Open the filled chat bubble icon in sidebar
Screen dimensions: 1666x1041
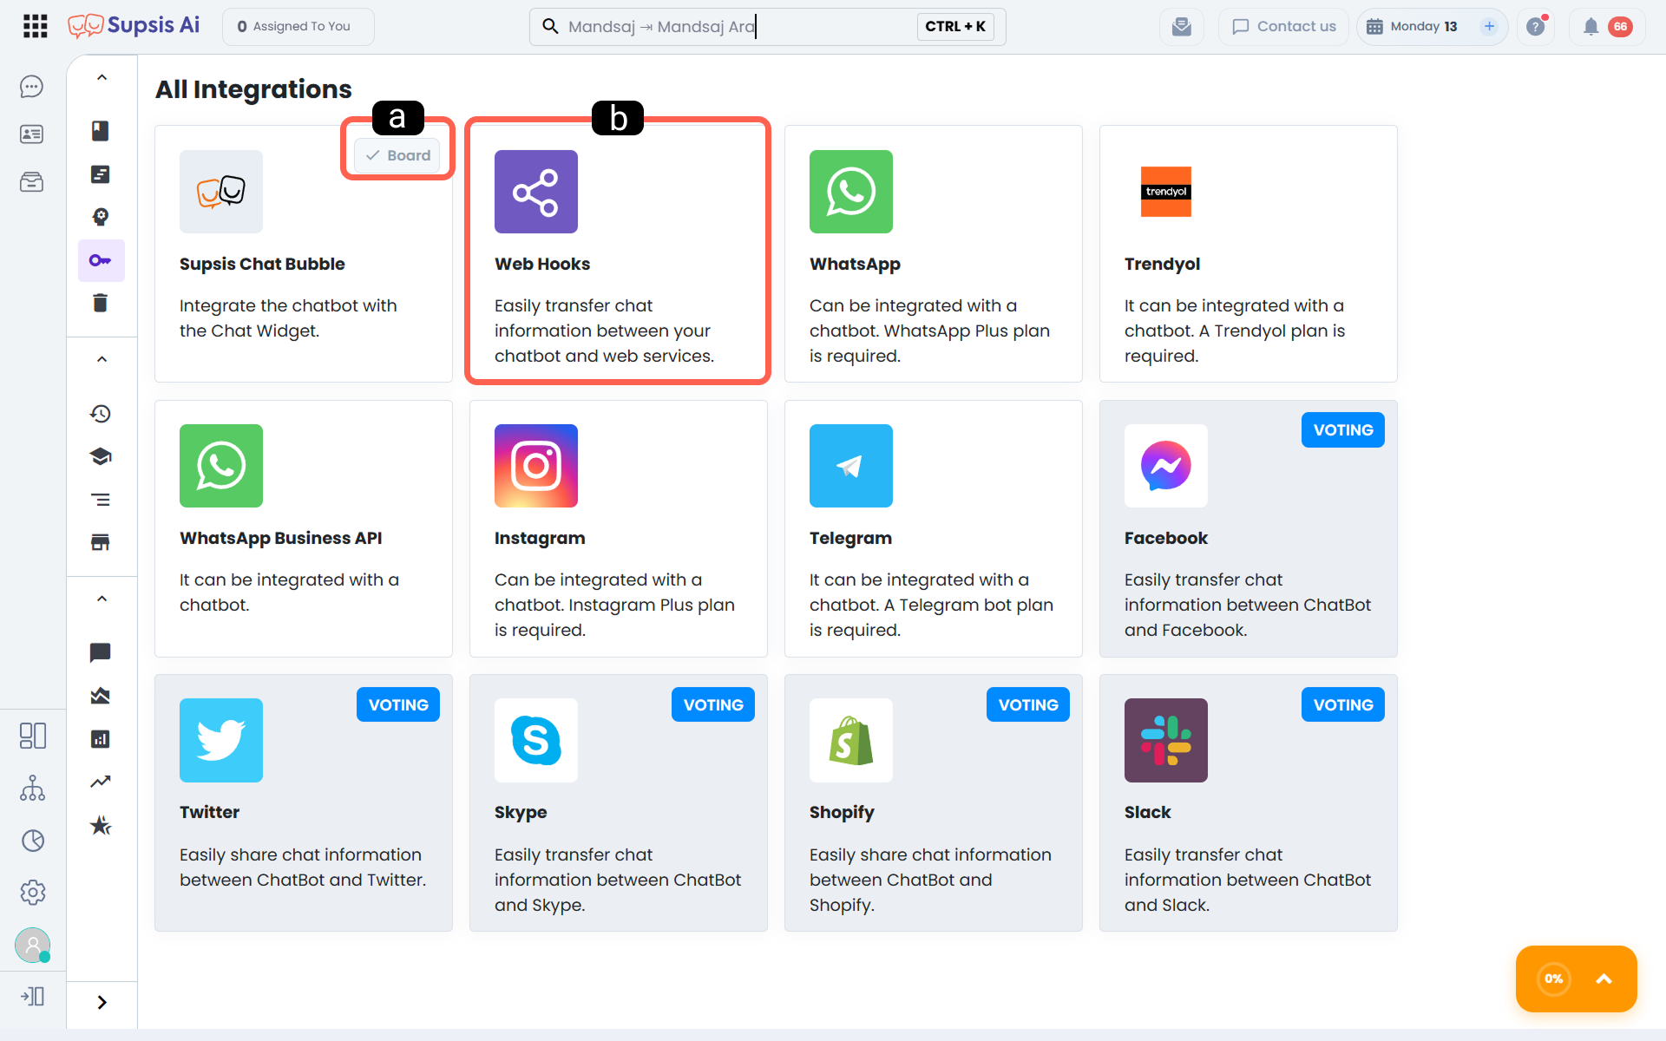click(x=101, y=652)
